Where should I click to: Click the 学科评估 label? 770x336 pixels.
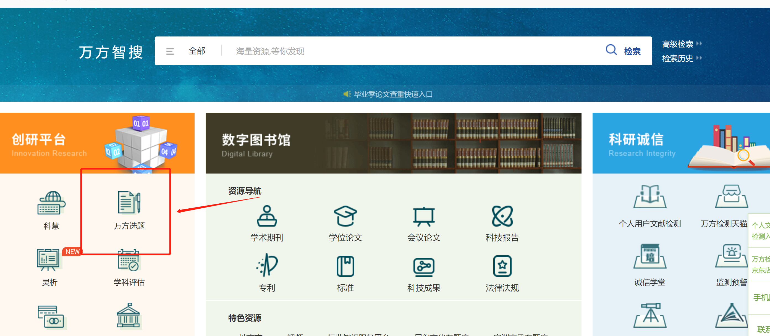pyautogui.click(x=129, y=282)
